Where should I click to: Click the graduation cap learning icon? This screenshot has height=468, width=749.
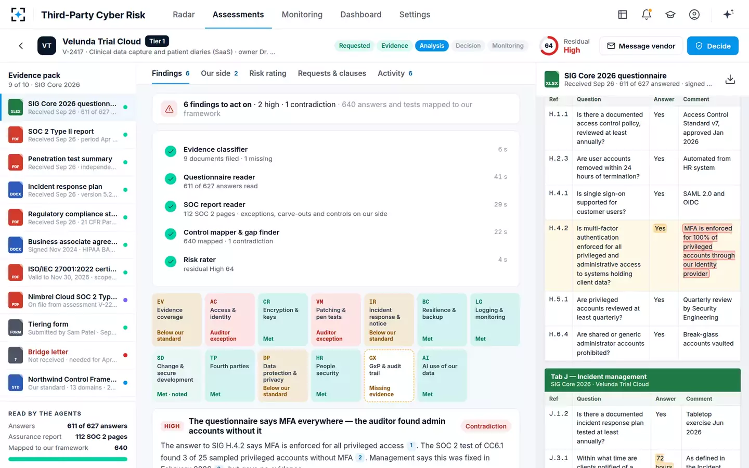tap(670, 15)
